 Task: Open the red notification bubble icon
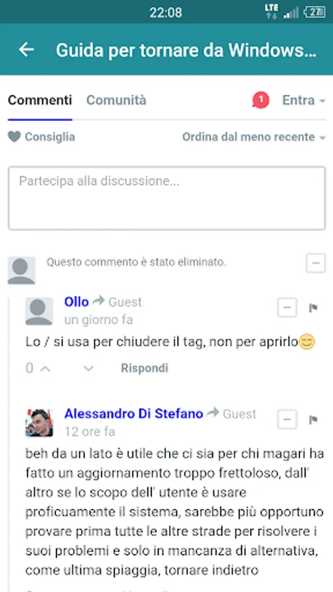click(x=261, y=101)
